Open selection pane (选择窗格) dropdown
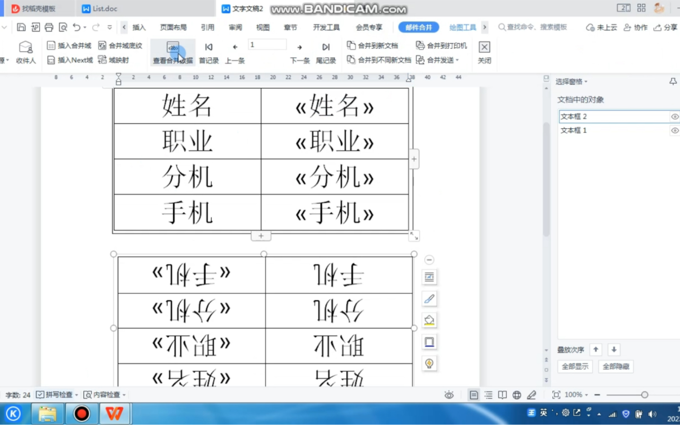 (572, 82)
